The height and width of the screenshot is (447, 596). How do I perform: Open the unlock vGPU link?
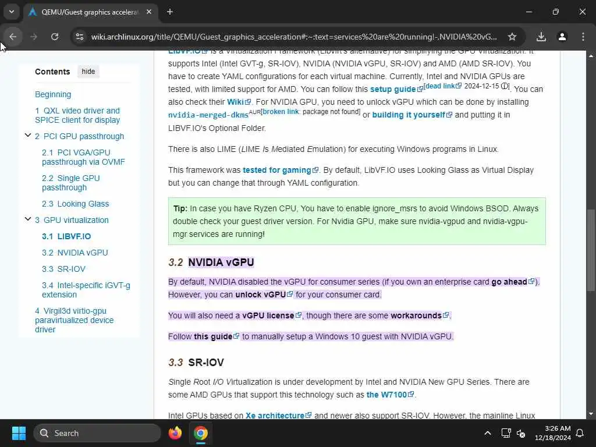pos(264,295)
